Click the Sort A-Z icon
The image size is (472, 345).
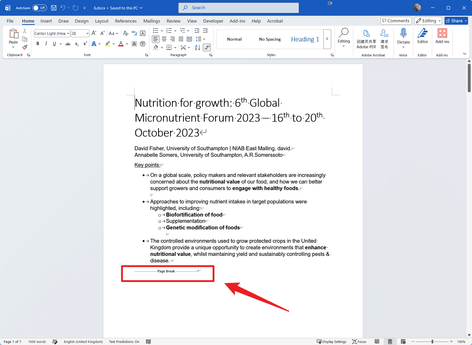[x=198, y=47]
